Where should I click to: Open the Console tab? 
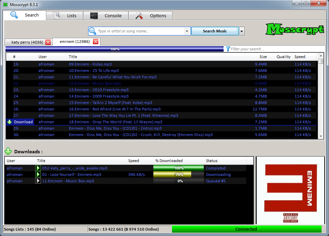coord(106,16)
